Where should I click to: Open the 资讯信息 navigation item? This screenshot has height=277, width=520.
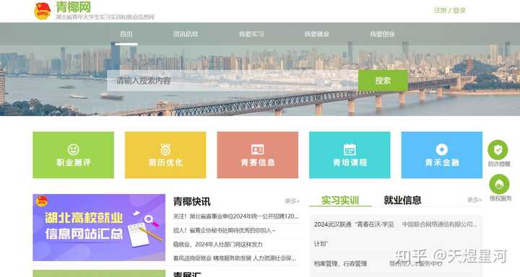(186, 34)
